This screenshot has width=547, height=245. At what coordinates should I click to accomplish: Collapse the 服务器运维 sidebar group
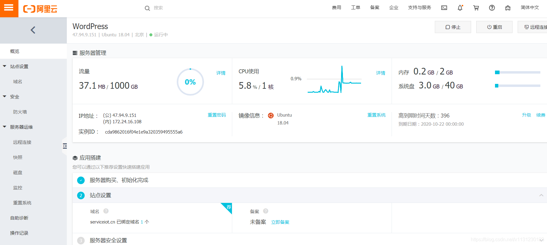(5, 127)
